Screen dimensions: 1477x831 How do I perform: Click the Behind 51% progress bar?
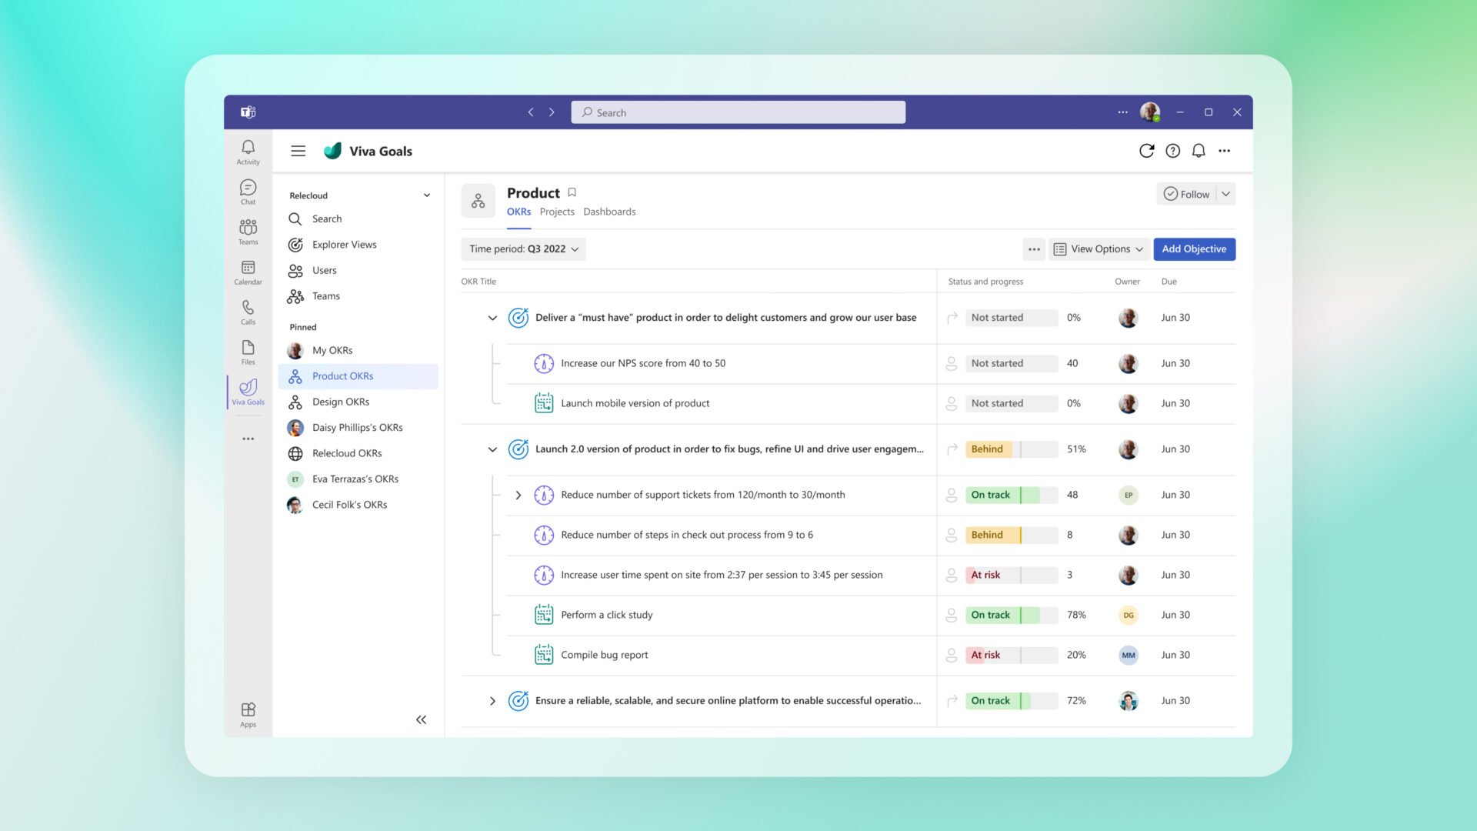coord(1012,449)
